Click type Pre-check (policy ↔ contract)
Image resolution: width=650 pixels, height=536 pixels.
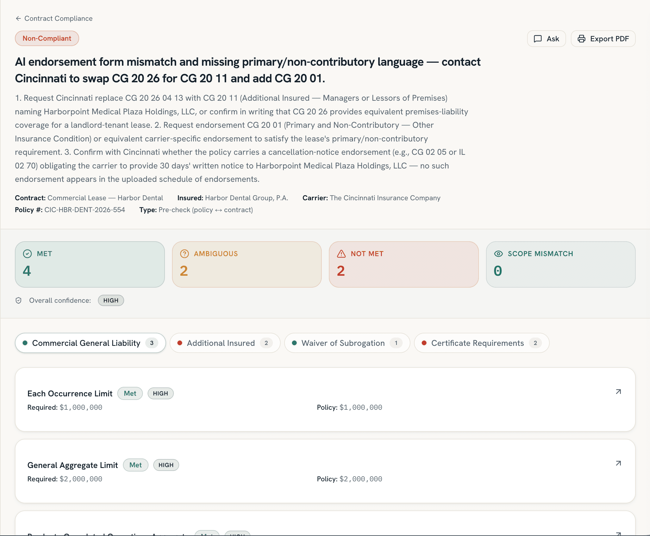[x=206, y=210]
